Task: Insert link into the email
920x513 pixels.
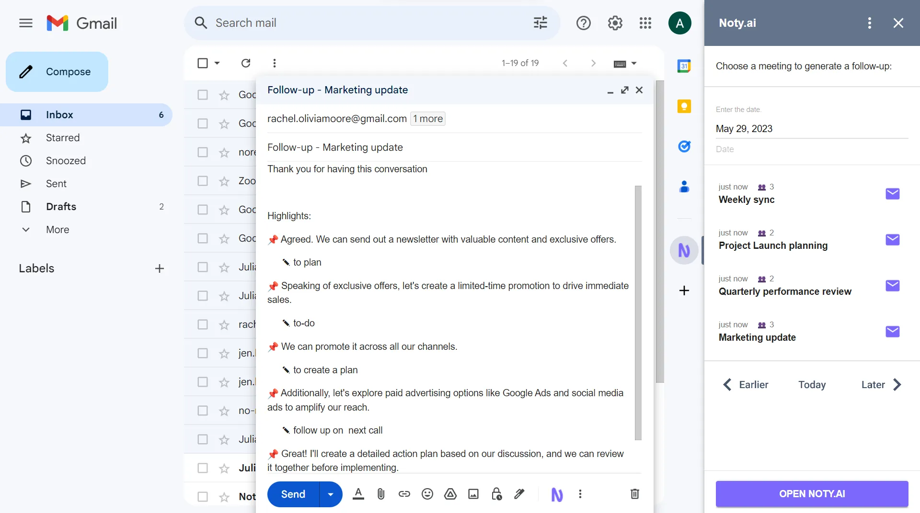Action: [x=404, y=494]
